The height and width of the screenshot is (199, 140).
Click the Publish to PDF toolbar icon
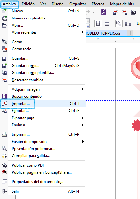tap(134, 12)
